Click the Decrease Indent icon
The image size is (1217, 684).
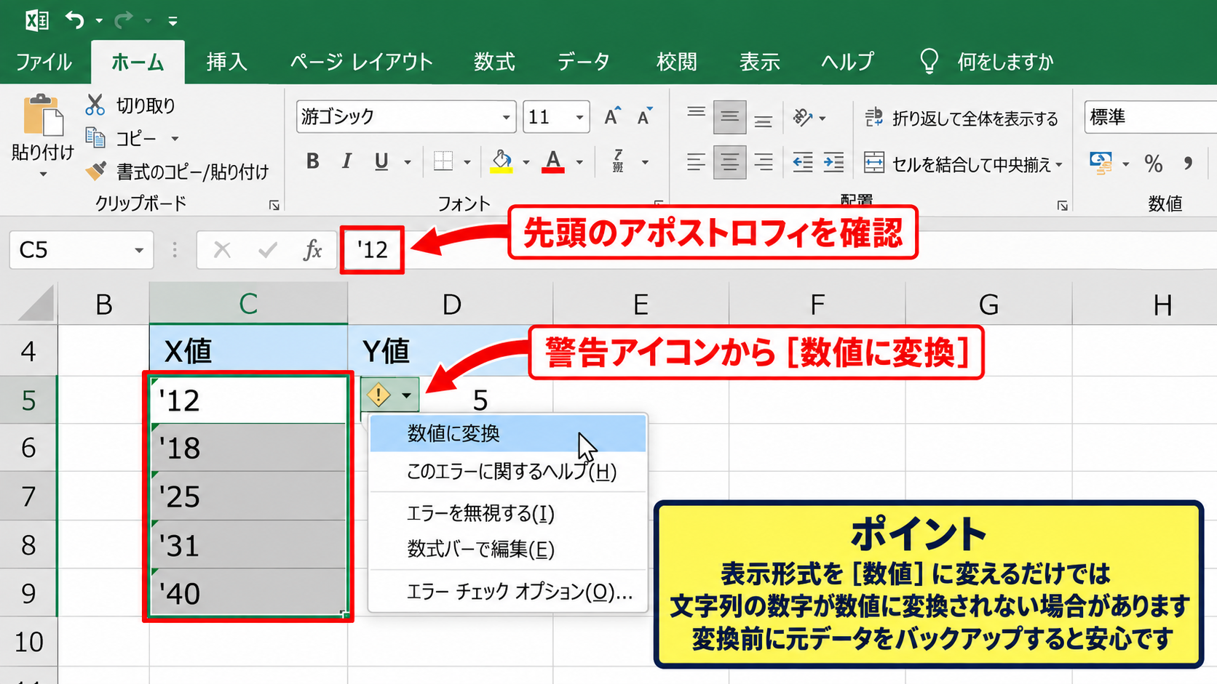802,163
